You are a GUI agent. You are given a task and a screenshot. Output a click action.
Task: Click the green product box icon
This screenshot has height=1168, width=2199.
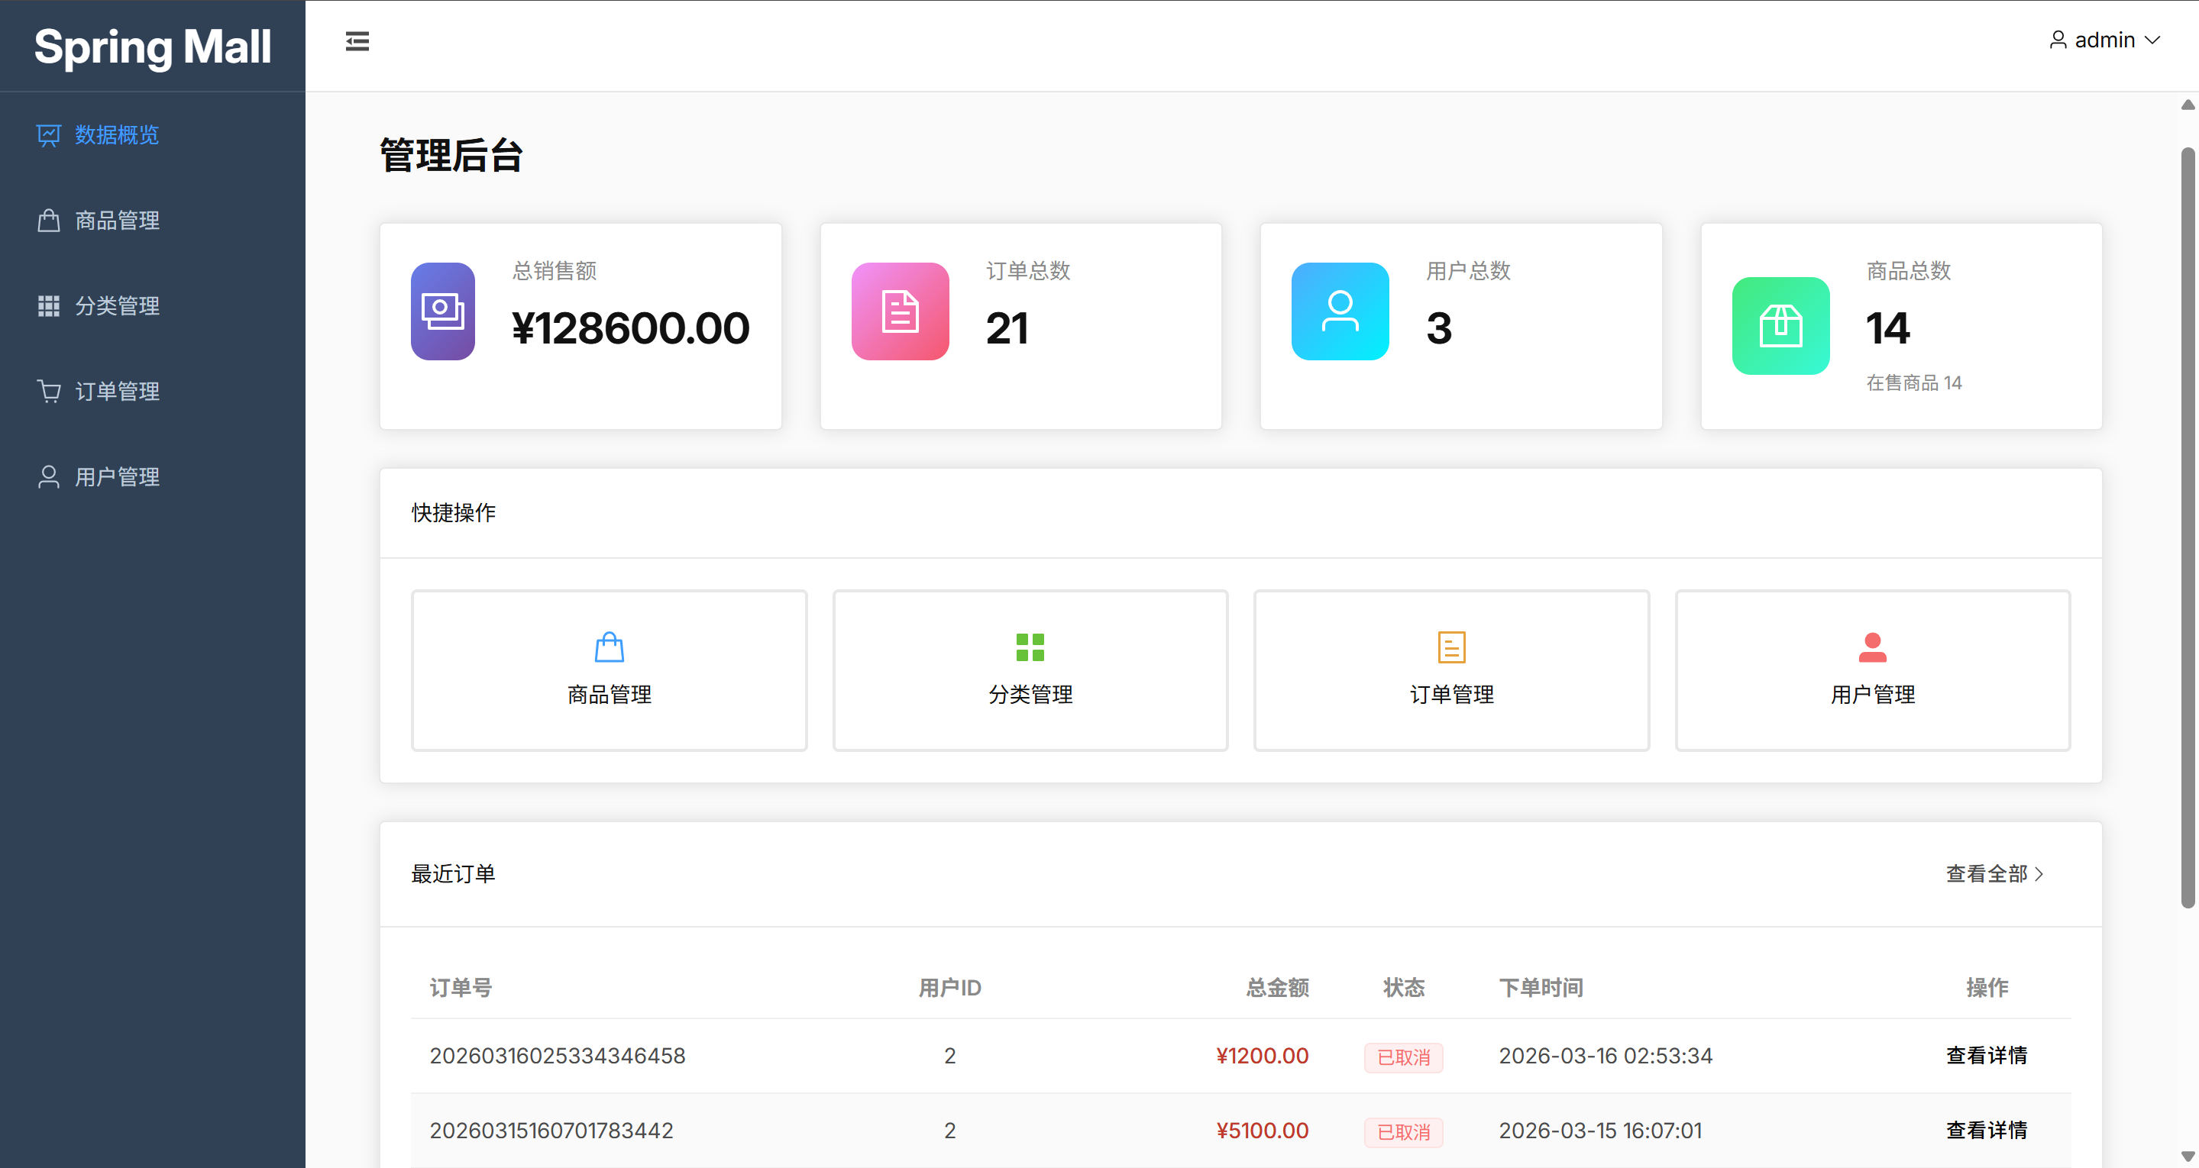point(1780,326)
